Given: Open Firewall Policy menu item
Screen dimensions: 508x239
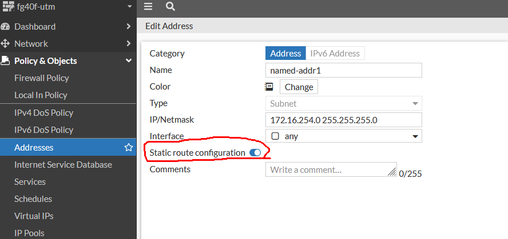Looking at the screenshot, I should [41, 78].
